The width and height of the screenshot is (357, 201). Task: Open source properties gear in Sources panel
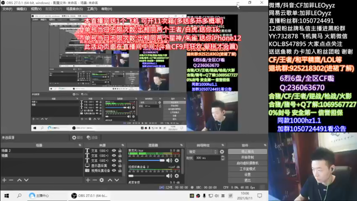(102, 180)
